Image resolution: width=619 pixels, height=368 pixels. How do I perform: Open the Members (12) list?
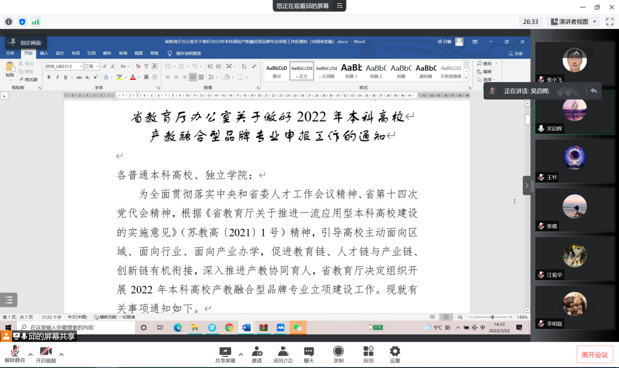pos(282,352)
